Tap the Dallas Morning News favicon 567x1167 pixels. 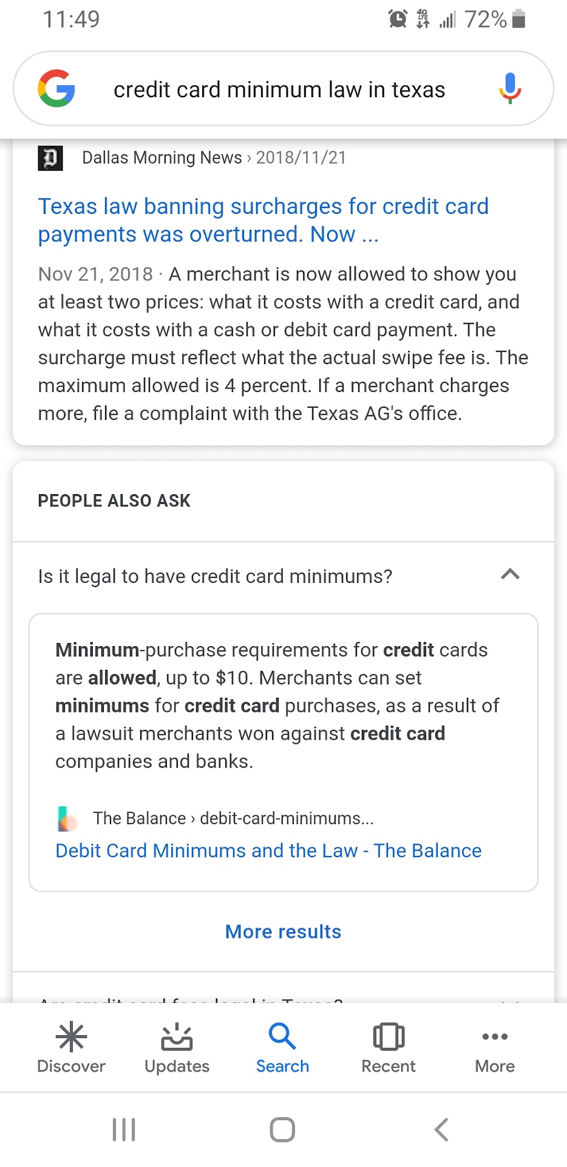coord(50,158)
